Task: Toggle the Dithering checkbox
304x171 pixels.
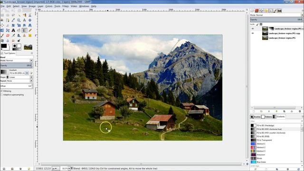Action: pos(2,91)
